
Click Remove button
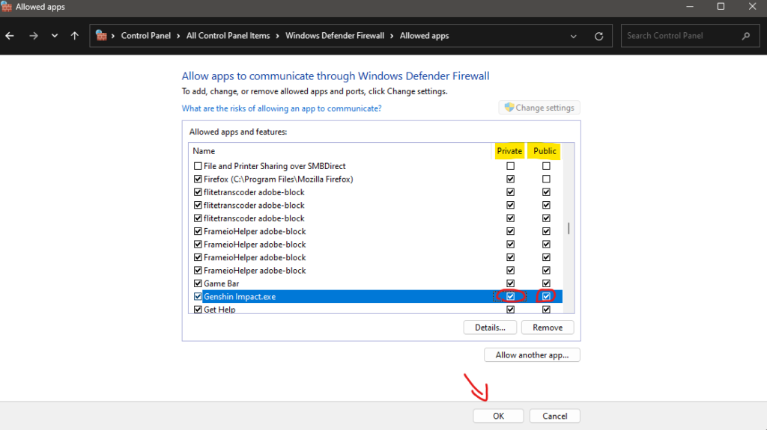[548, 328]
